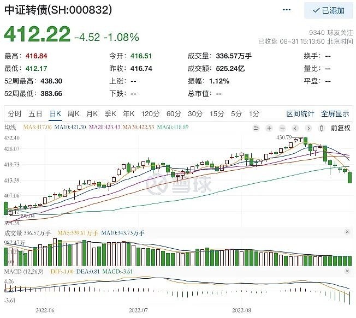Viewport: 356px width, 318px height.
Task: Switch to the 120分 interval tab
Action: [x=150, y=113]
